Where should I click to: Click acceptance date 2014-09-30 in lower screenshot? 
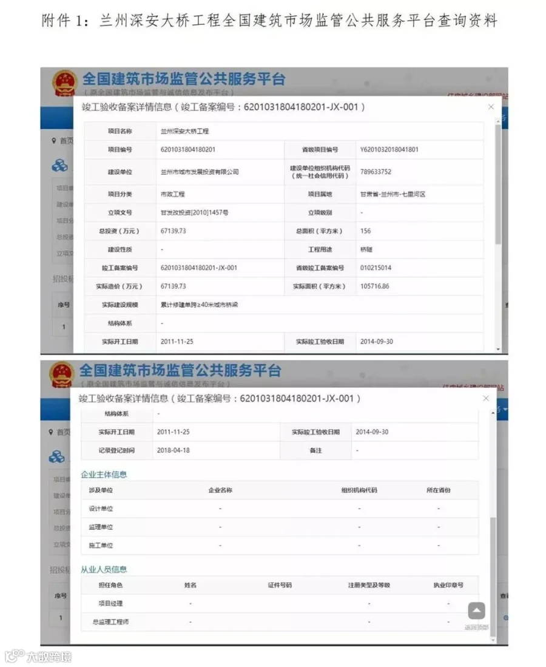[372, 432]
